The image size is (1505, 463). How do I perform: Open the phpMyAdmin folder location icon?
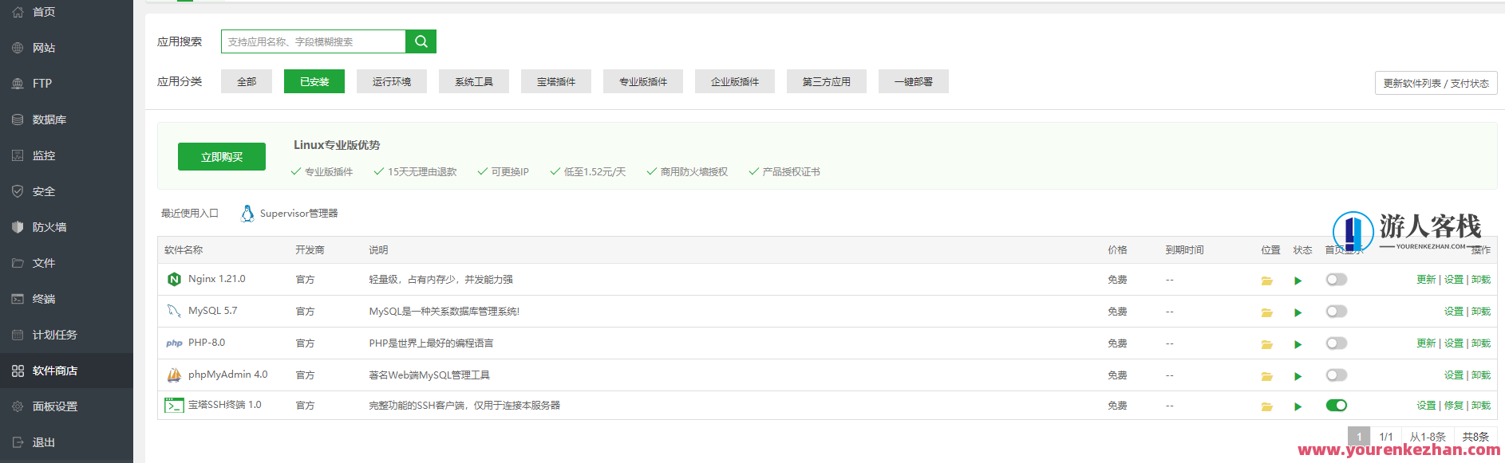point(1266,376)
